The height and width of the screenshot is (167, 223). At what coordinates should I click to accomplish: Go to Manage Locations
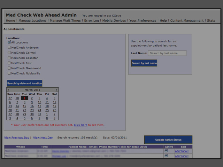(x=32, y=21)
